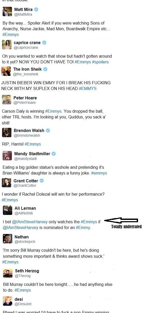
Task: Open the @mandystadt username
Action: [25, 159]
